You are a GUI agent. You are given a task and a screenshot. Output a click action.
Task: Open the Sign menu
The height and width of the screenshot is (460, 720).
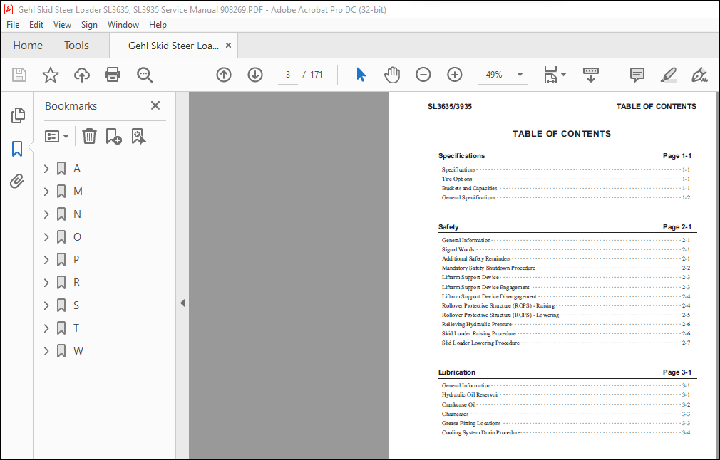pyautogui.click(x=89, y=25)
